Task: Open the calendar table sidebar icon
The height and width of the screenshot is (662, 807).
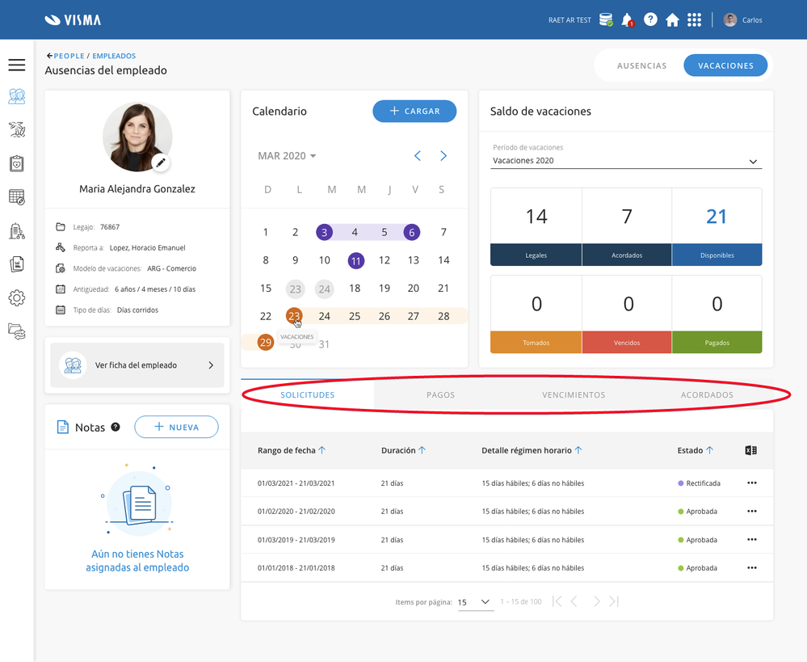Action: coord(16,197)
